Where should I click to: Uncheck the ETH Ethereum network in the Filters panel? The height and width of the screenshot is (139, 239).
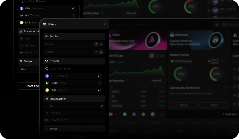(x=99, y=76)
